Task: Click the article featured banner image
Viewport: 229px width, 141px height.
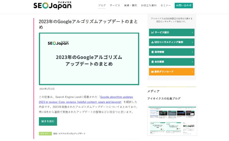Action: [x=89, y=59]
